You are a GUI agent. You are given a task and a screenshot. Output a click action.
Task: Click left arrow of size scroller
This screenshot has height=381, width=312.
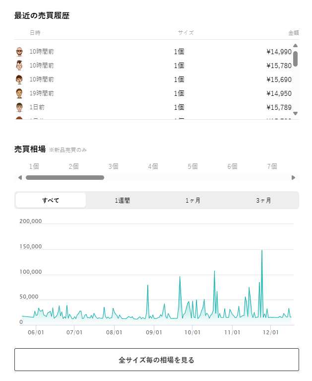pos(20,178)
